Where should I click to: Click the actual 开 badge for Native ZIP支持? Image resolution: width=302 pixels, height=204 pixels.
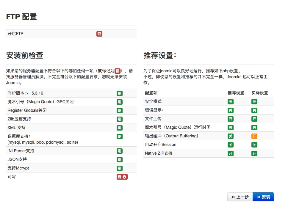254,153
